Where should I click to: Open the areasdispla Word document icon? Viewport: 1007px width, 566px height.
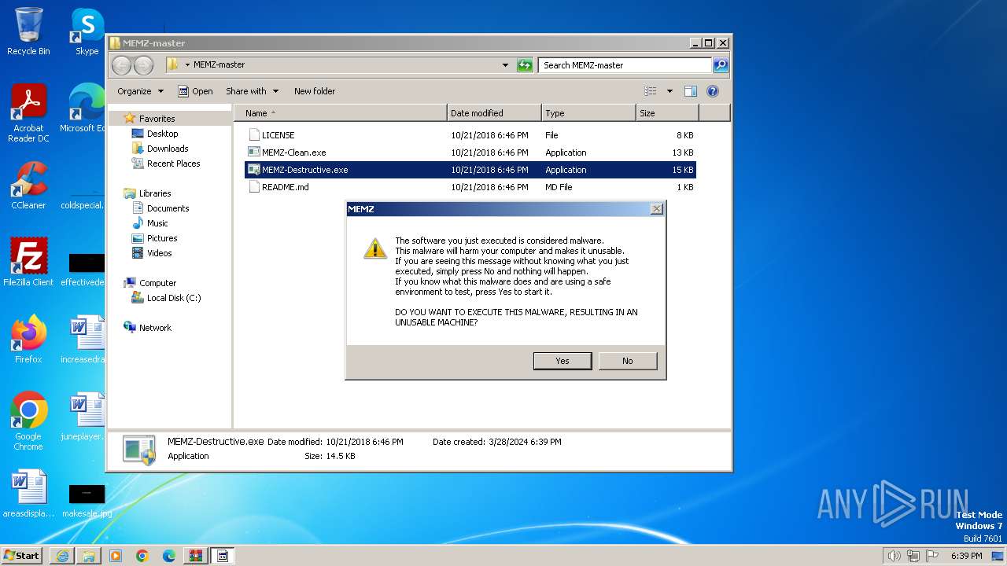coord(28,494)
